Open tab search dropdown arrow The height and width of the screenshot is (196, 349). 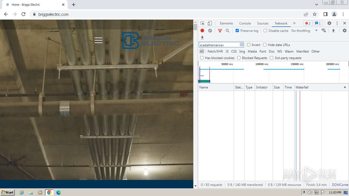[x=316, y=5]
